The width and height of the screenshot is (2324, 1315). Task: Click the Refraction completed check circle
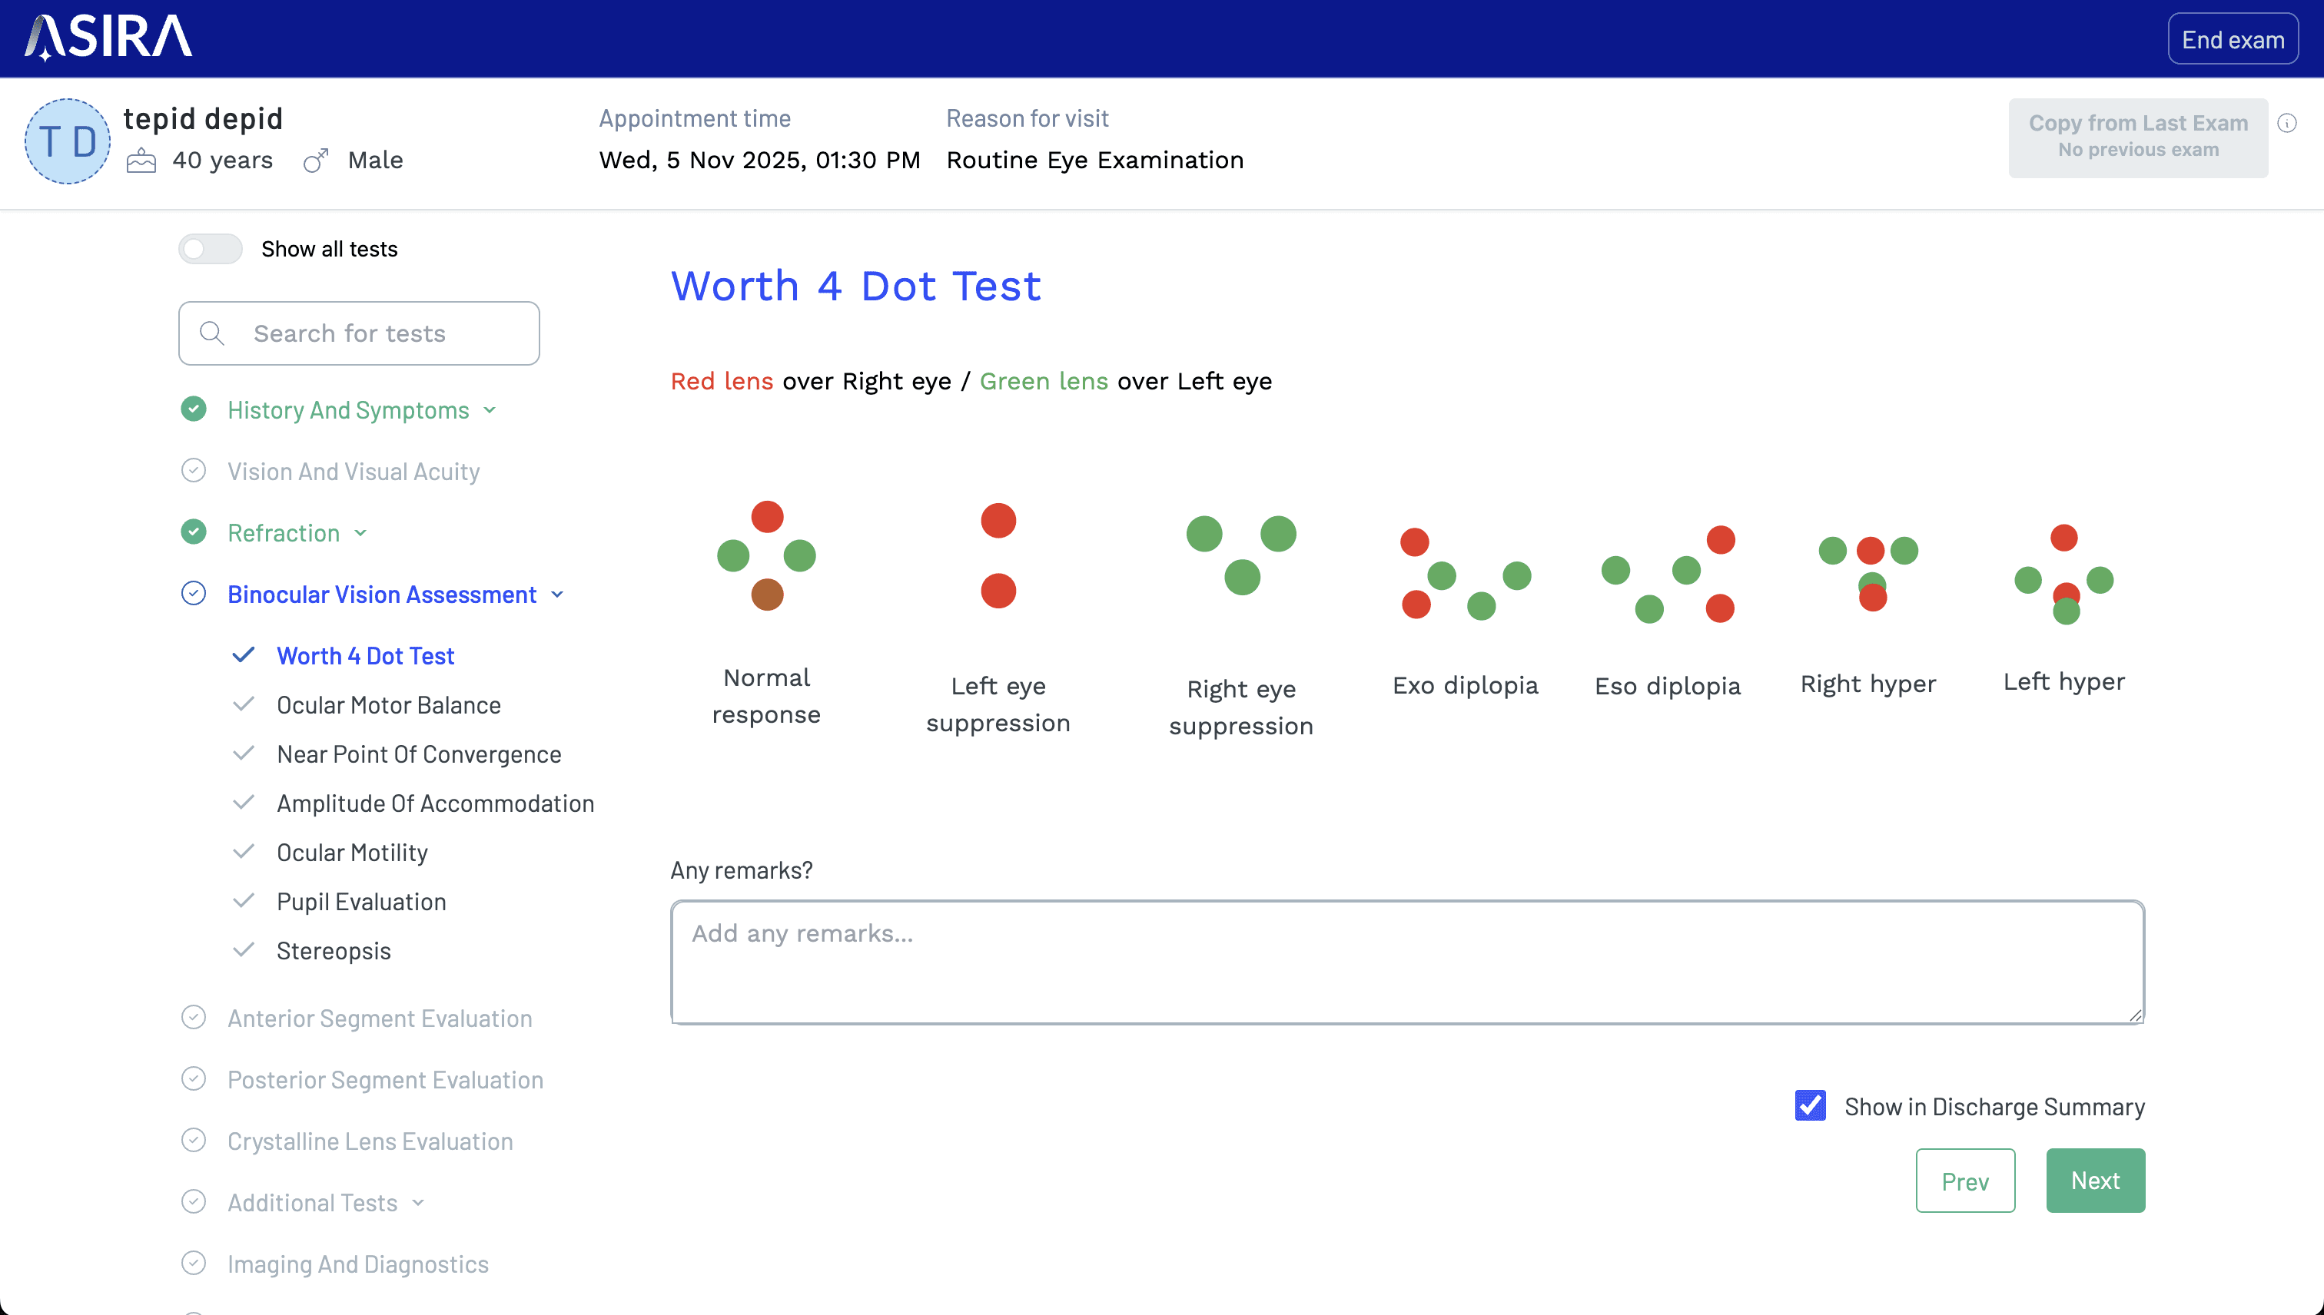[194, 532]
